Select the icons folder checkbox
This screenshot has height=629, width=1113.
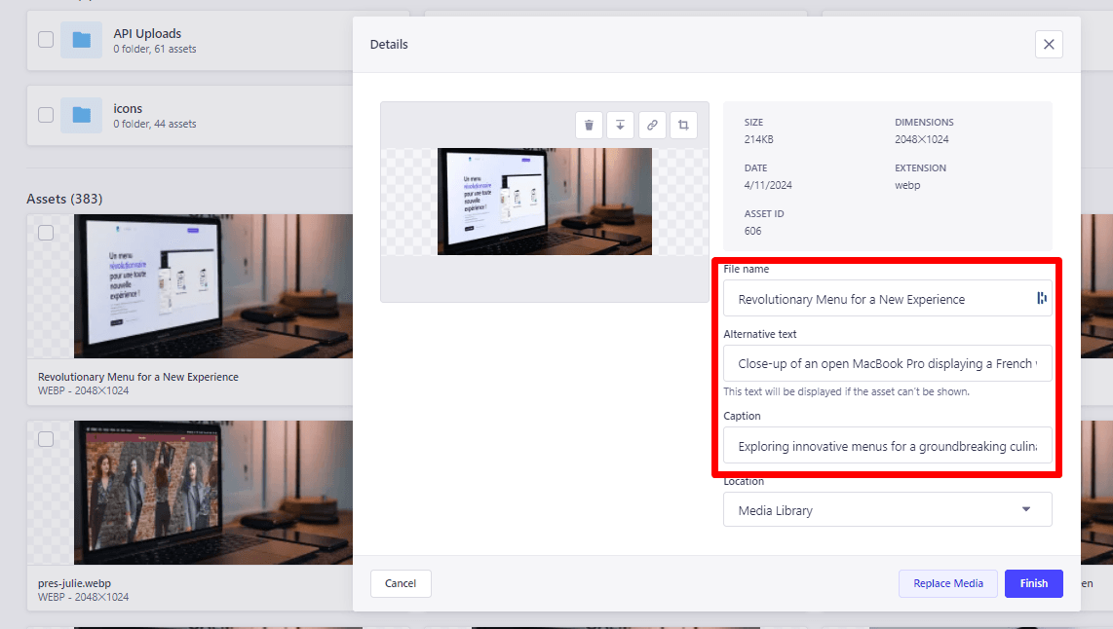[x=46, y=115]
